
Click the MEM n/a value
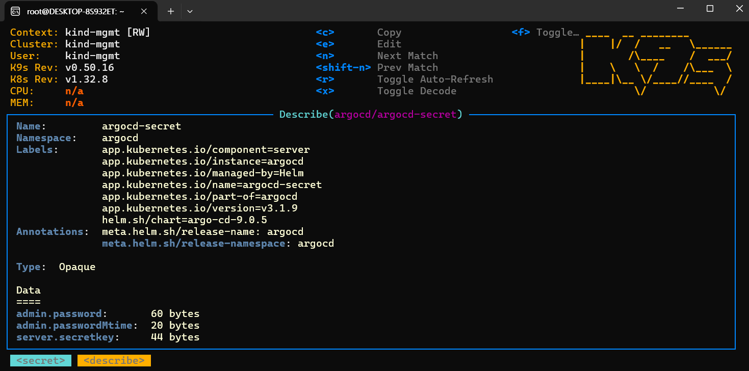click(74, 103)
